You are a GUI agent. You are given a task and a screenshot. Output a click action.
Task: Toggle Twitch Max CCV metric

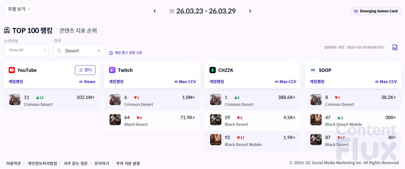[185, 82]
